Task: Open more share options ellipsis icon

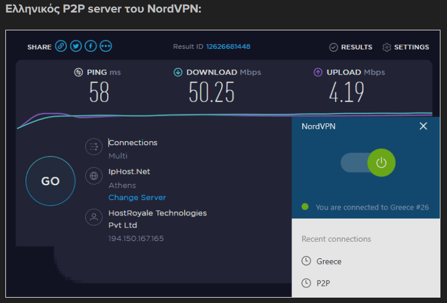Action: [x=105, y=46]
